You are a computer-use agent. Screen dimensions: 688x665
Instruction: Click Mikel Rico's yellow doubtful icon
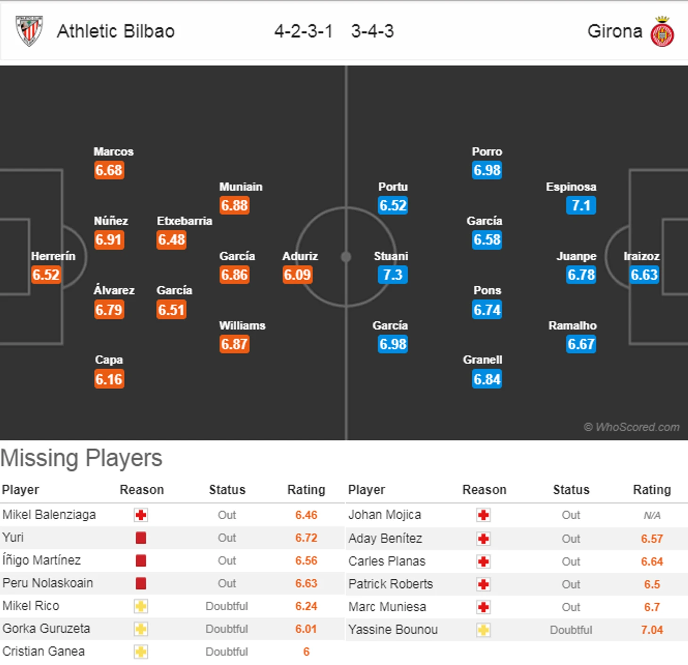click(x=141, y=606)
